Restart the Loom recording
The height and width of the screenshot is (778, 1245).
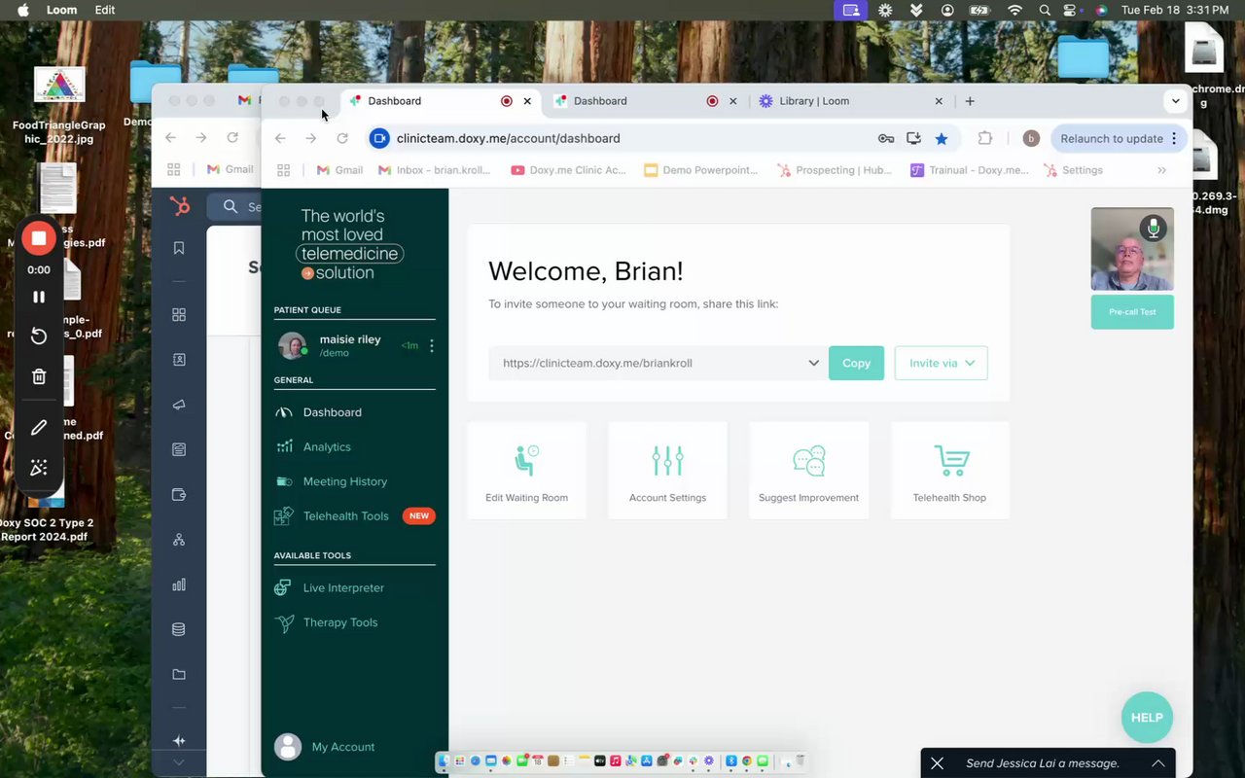point(39,336)
